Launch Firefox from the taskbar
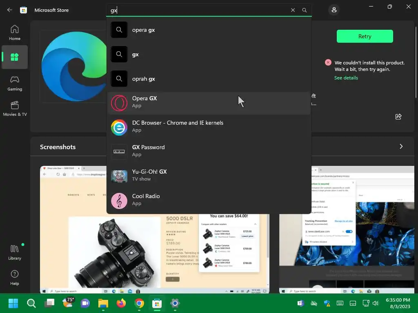This screenshot has height=313, width=418. [x=121, y=303]
